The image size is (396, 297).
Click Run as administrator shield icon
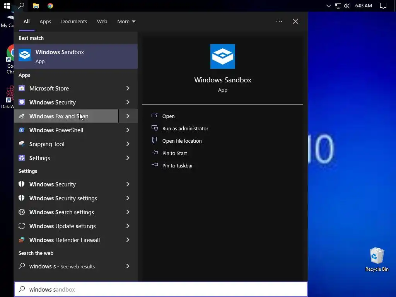[155, 128]
